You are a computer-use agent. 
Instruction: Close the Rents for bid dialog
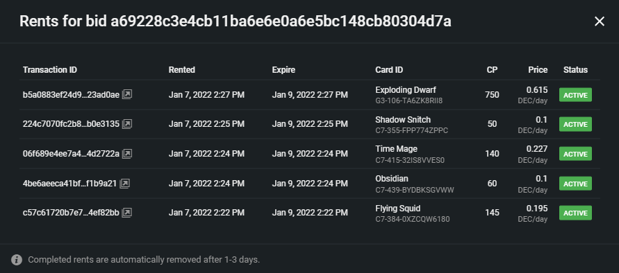coord(600,21)
